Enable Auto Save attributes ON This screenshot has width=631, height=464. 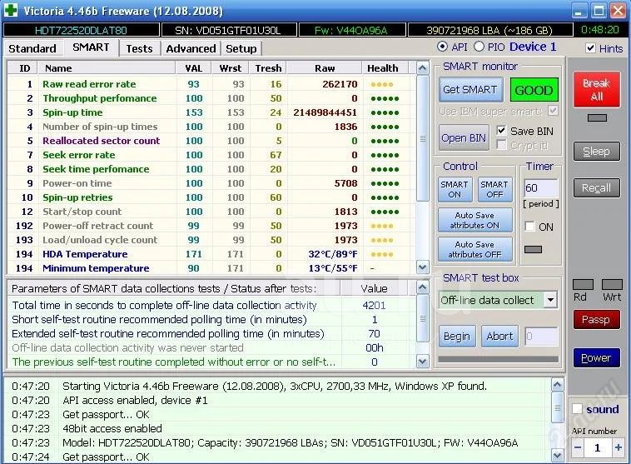[474, 220]
